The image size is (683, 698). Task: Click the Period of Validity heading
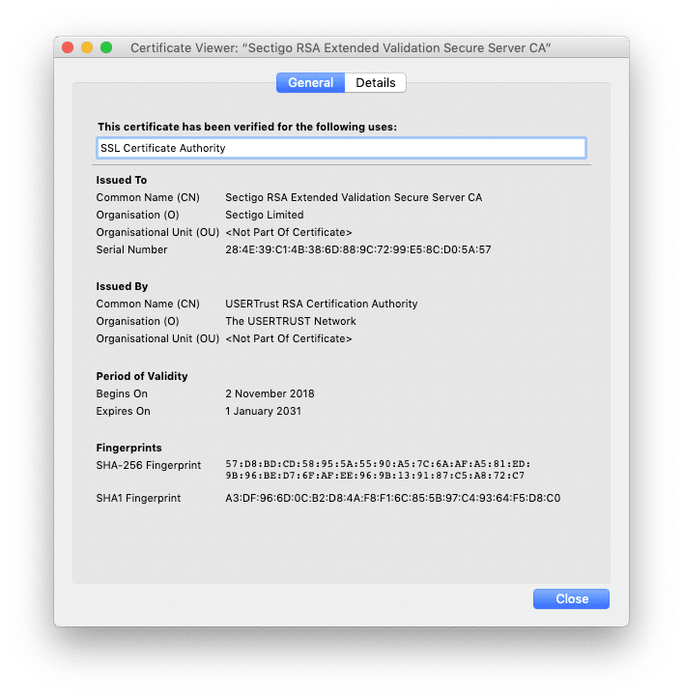tap(141, 376)
